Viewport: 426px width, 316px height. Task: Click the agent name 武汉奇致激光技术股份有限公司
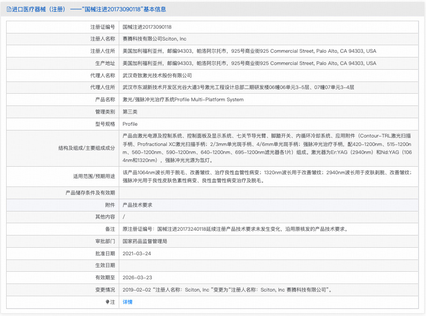(157, 75)
